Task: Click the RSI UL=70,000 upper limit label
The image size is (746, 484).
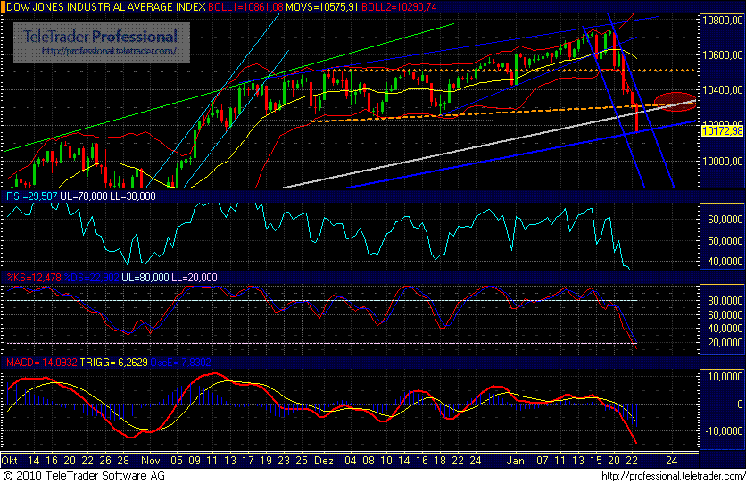Action: (84, 196)
